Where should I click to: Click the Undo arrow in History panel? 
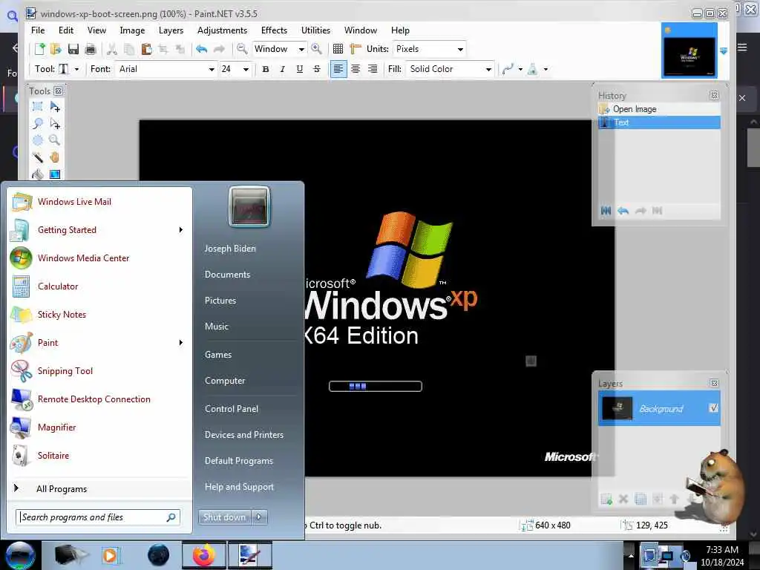(623, 210)
